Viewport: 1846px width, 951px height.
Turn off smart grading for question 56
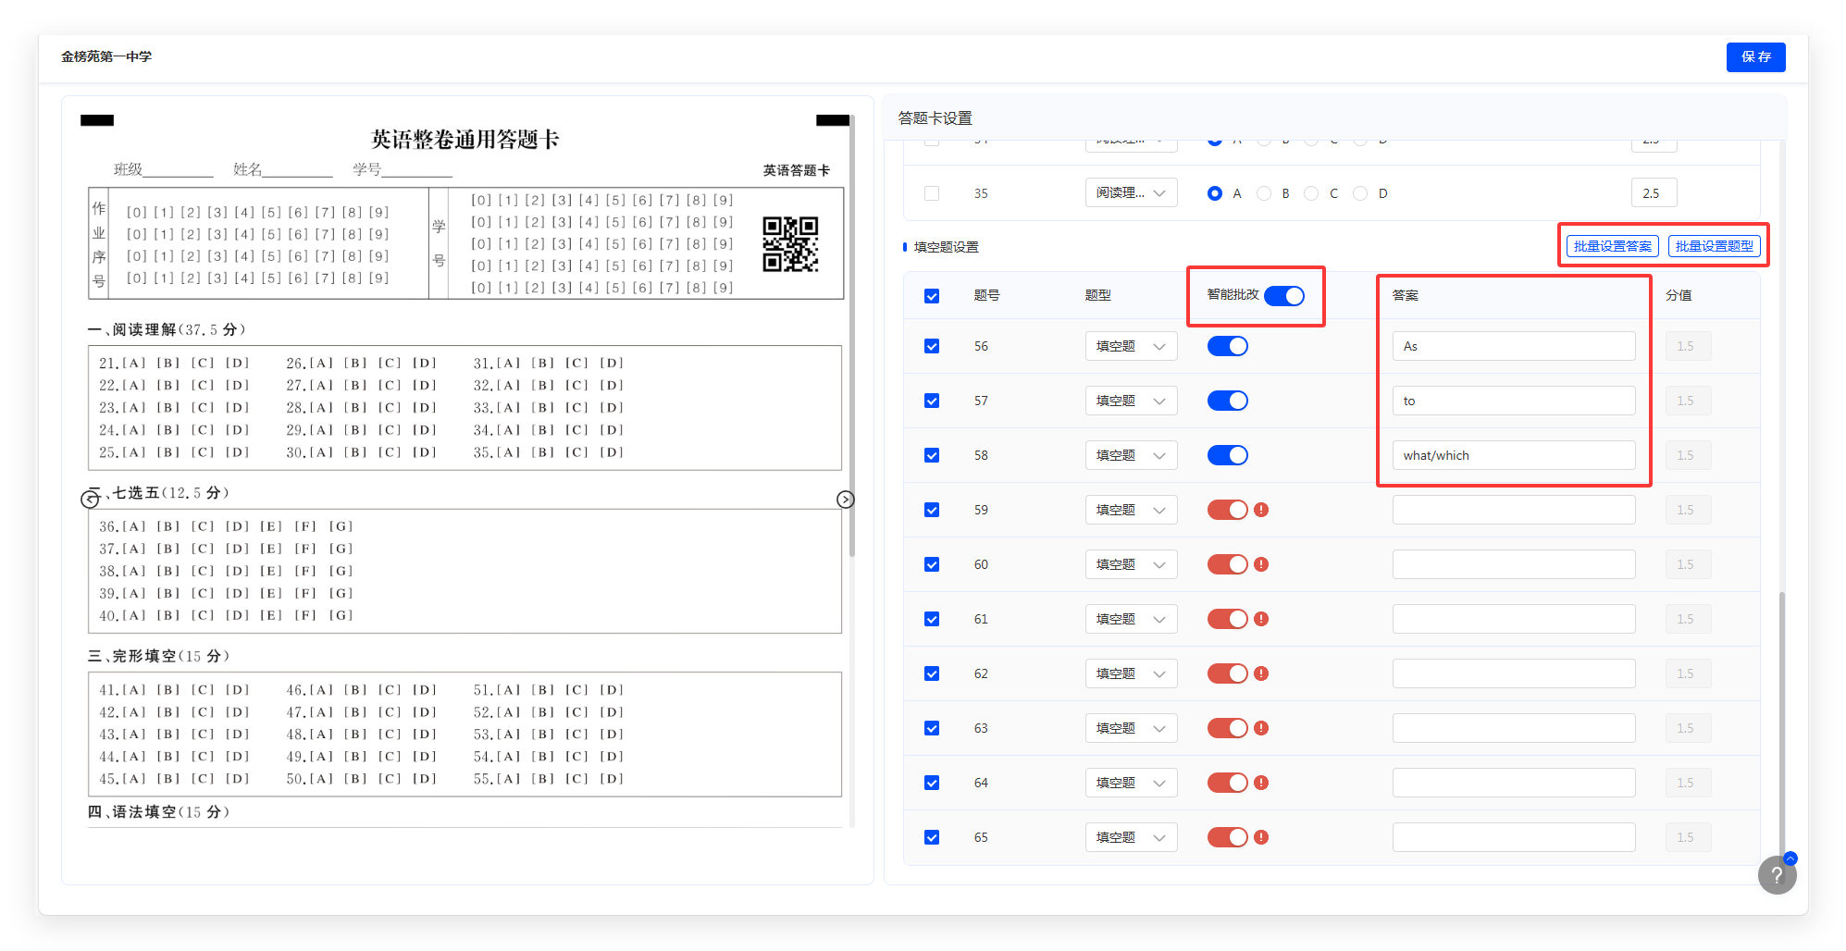1228,346
